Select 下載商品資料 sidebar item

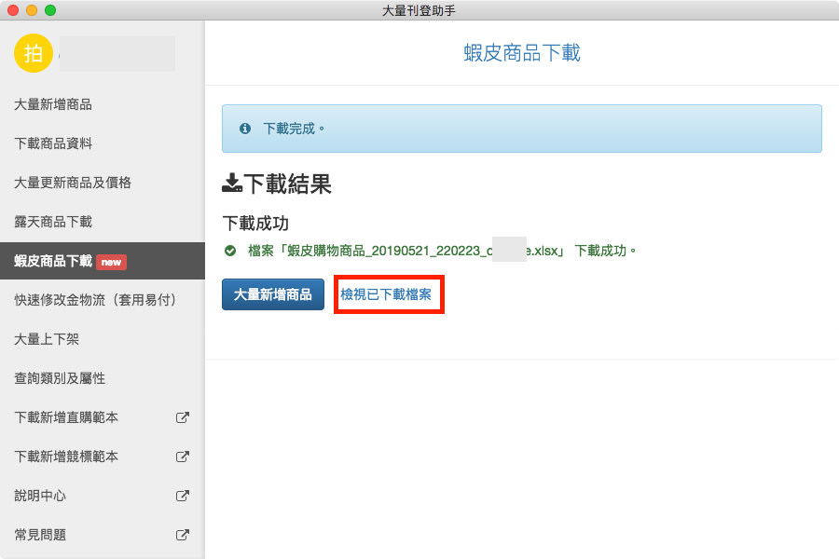point(53,144)
